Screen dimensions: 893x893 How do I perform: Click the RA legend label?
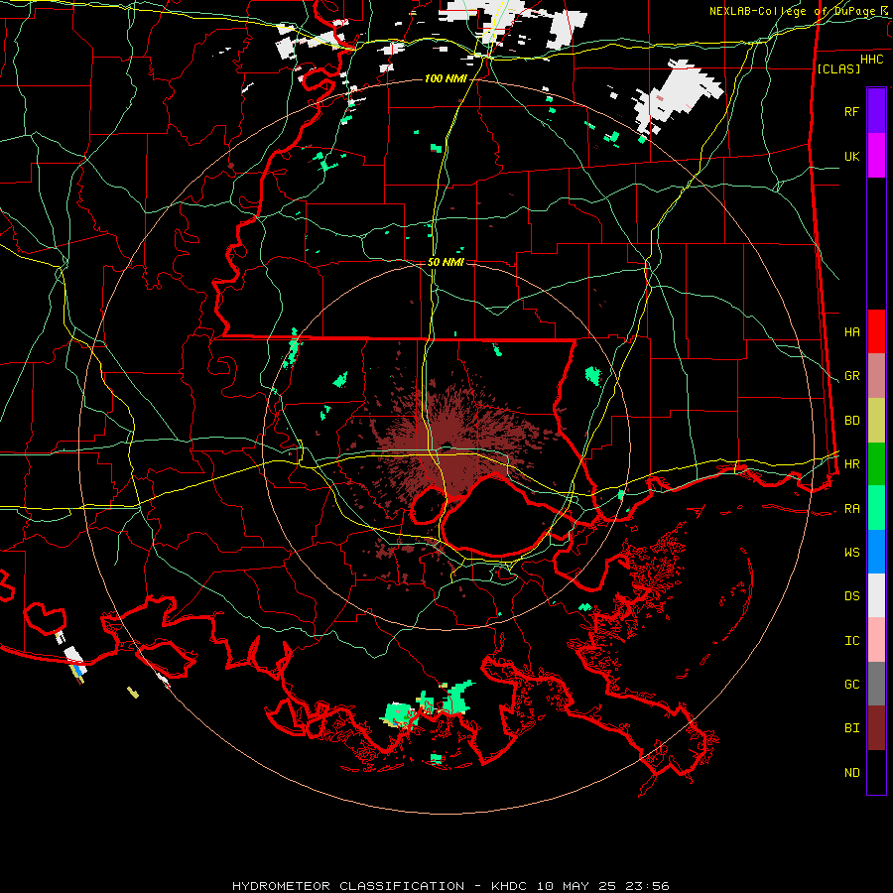click(851, 509)
